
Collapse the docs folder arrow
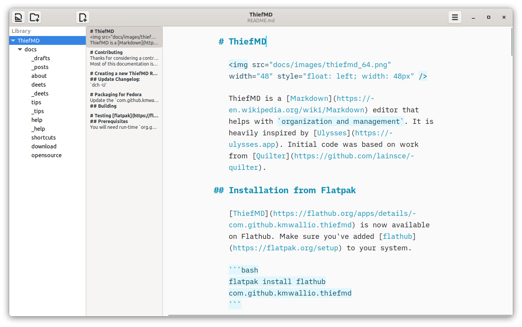[20, 49]
